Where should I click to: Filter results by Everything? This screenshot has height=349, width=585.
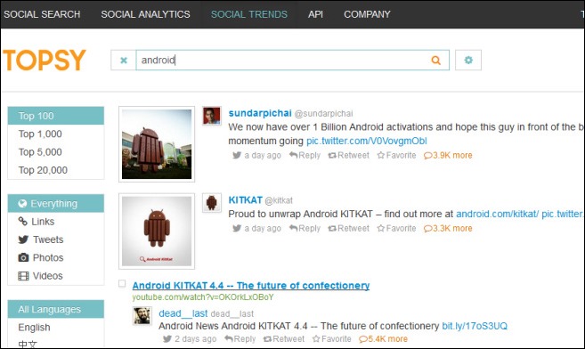coord(56,204)
